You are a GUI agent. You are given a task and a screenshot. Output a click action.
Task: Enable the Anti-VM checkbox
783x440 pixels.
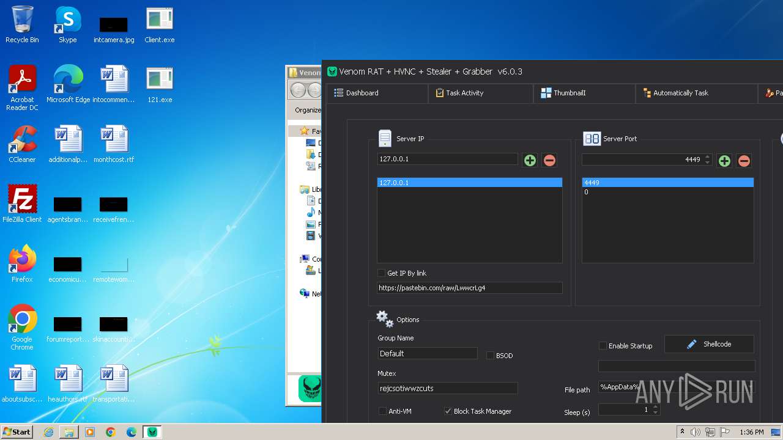(x=382, y=411)
